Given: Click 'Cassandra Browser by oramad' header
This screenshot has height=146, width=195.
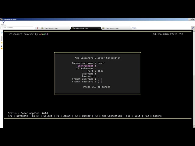Looking at the screenshot, I should [29, 34].
